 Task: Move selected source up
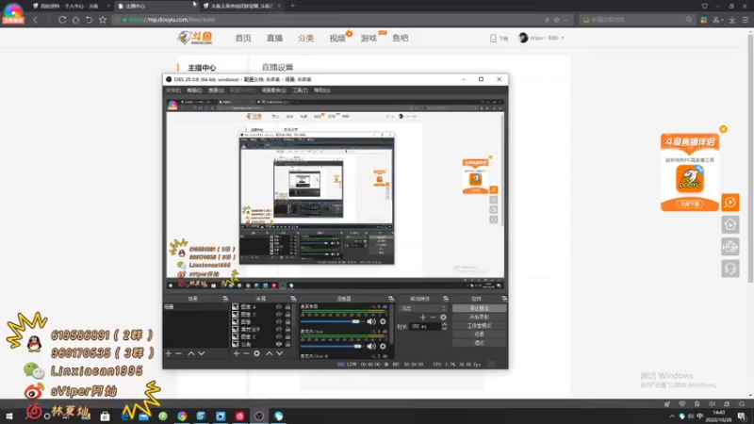(x=269, y=353)
